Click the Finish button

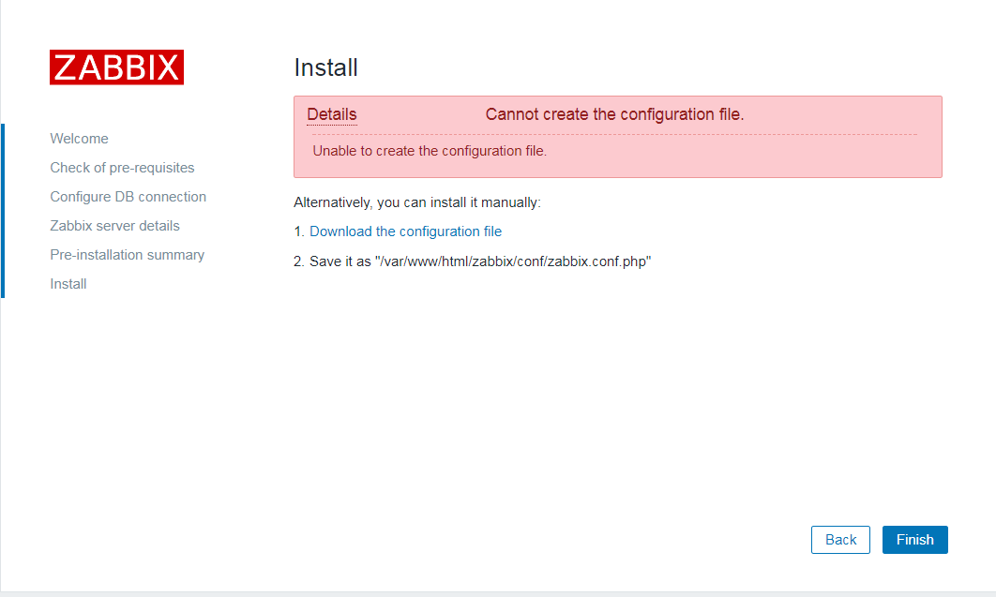[914, 540]
